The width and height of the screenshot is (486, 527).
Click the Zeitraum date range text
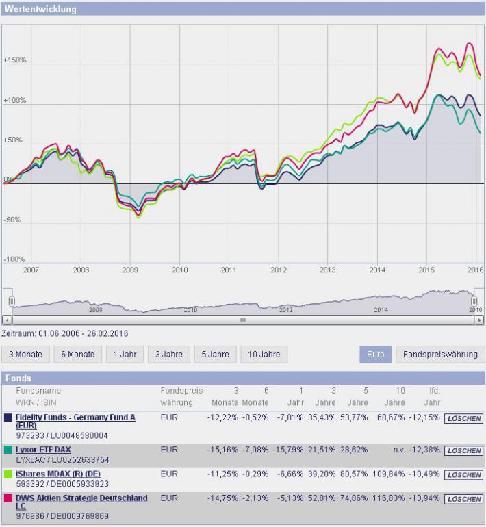point(65,334)
